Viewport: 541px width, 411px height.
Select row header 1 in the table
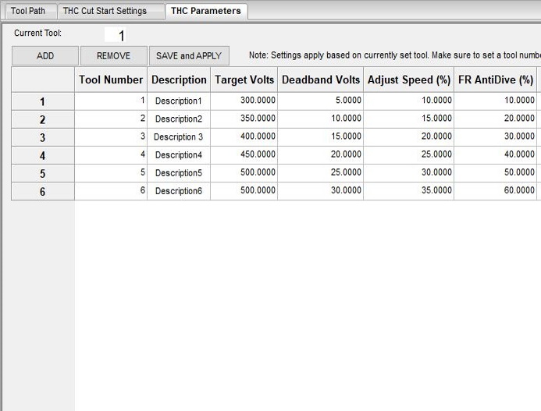pos(42,101)
